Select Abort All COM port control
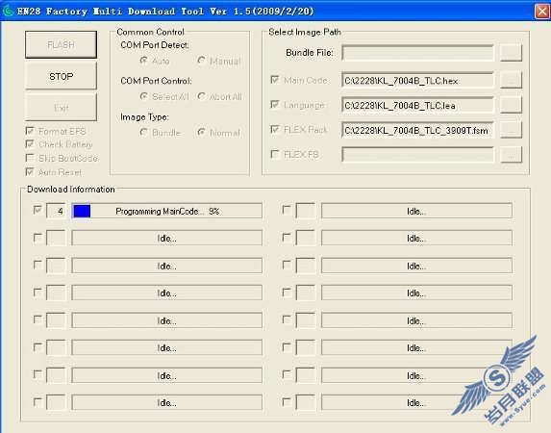 click(201, 96)
